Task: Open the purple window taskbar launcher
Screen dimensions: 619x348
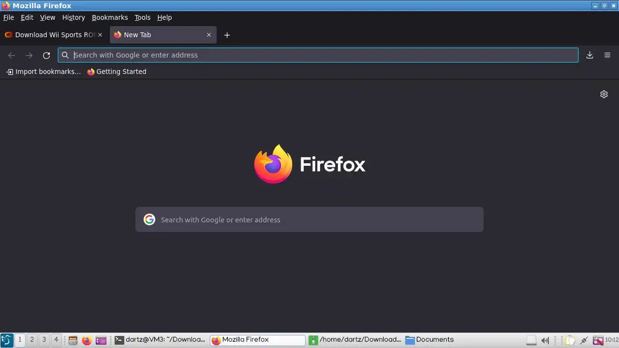Action: pyautogui.click(x=101, y=340)
